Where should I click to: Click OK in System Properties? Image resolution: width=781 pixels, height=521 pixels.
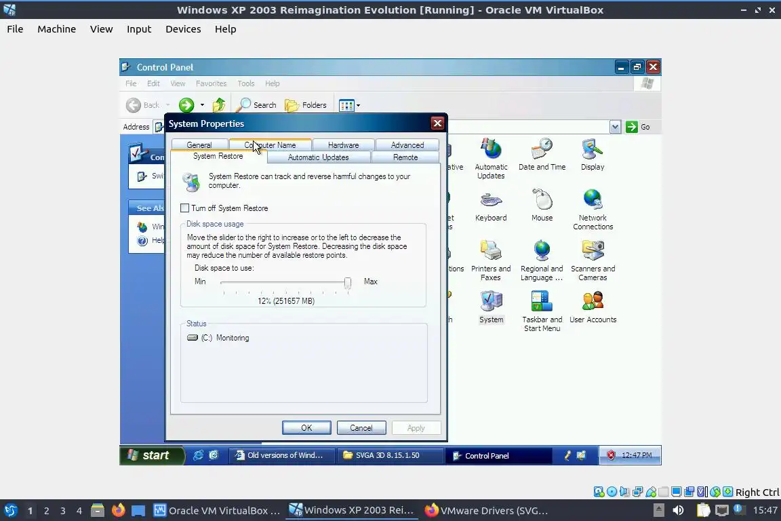pyautogui.click(x=306, y=428)
